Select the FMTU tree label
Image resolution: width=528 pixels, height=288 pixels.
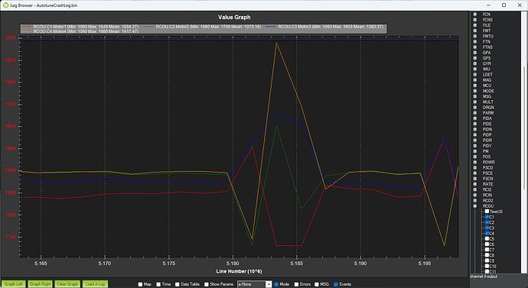tap(488, 37)
